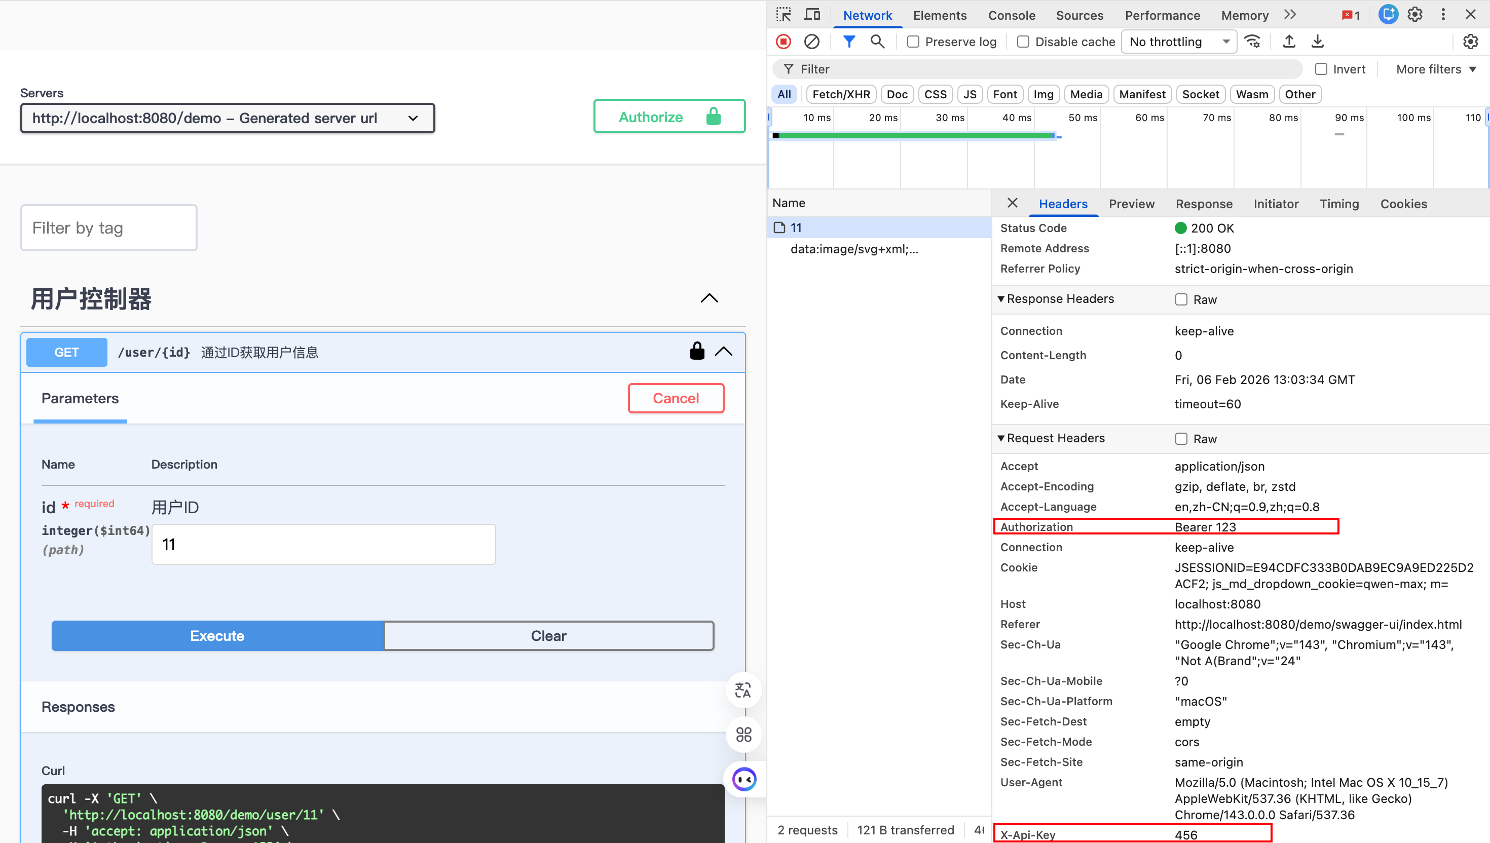The image size is (1490, 843).
Task: Open the Initiator tab of the request
Action: (1276, 204)
